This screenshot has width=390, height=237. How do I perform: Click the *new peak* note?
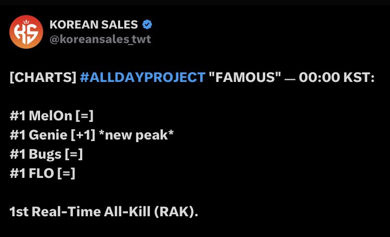point(136,135)
